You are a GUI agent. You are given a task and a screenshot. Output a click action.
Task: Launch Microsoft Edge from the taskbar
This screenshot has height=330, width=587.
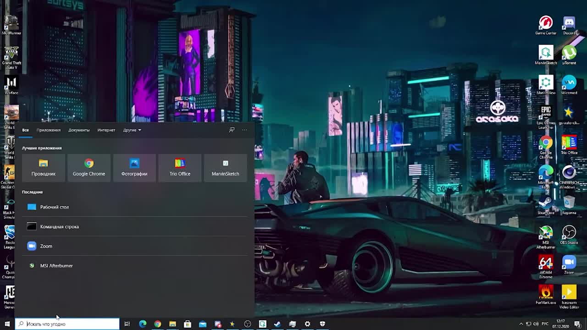pos(143,324)
